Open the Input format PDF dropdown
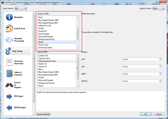 (21, 8)
